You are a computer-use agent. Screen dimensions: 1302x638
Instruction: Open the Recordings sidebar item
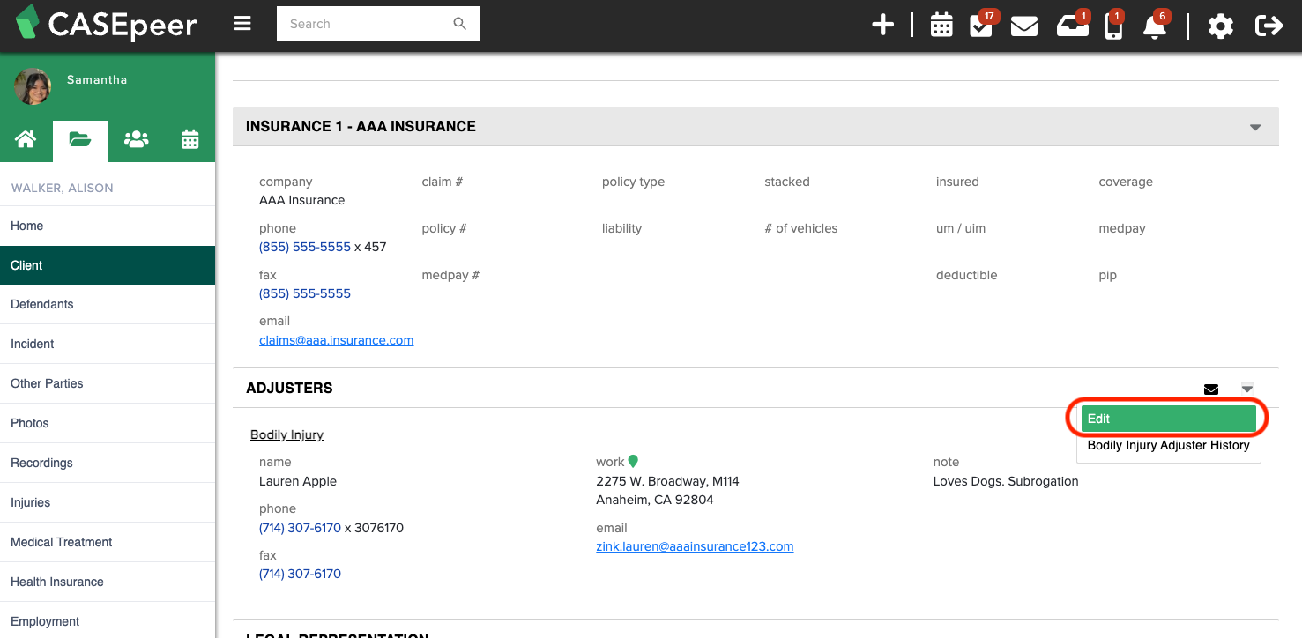point(108,463)
